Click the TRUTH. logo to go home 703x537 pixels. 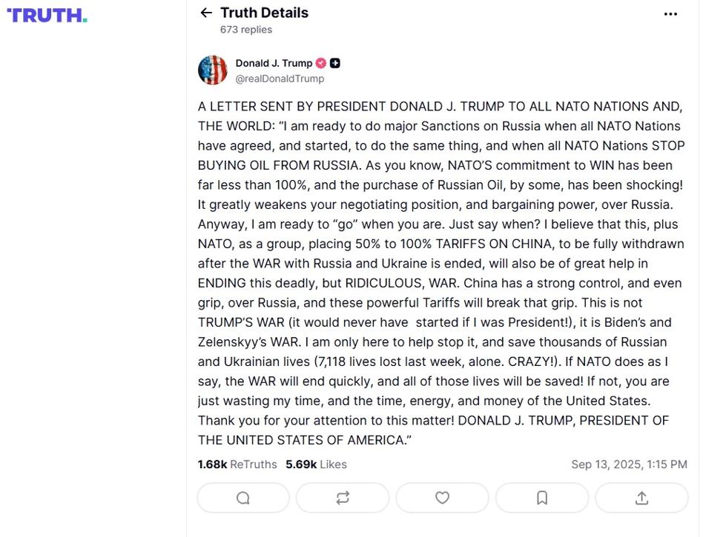coord(47,15)
